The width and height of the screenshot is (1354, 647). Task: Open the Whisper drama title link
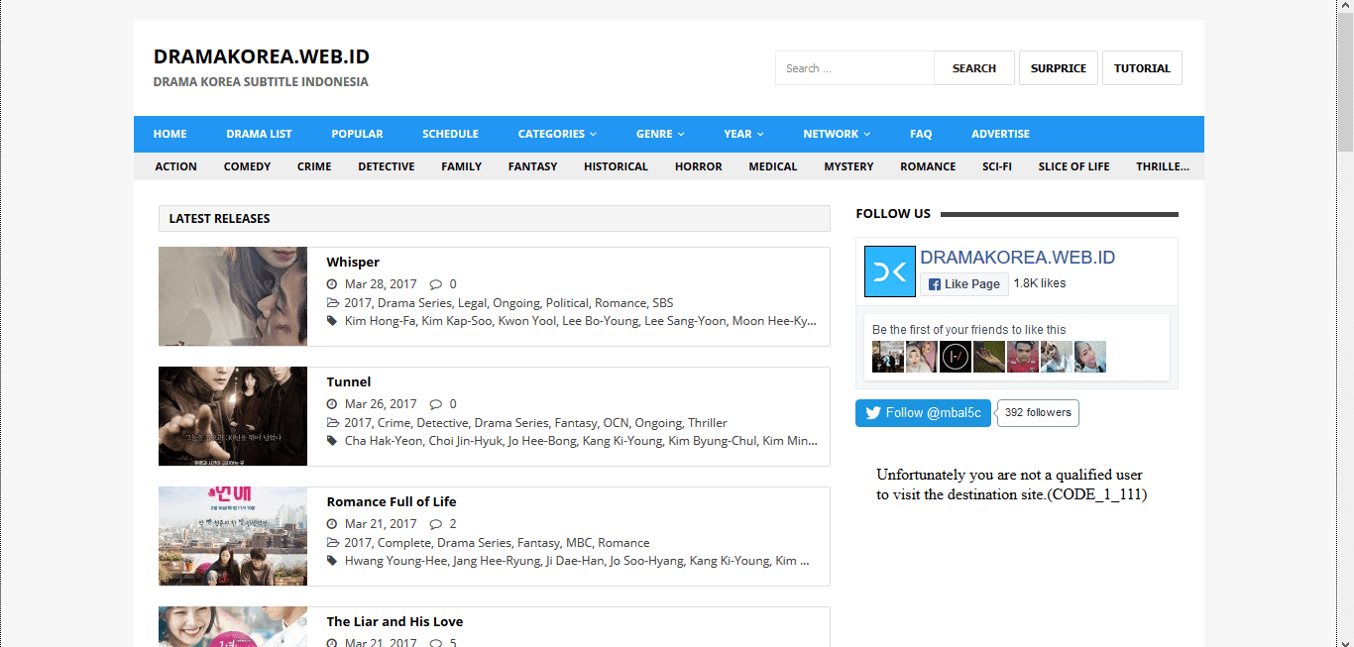(x=353, y=263)
